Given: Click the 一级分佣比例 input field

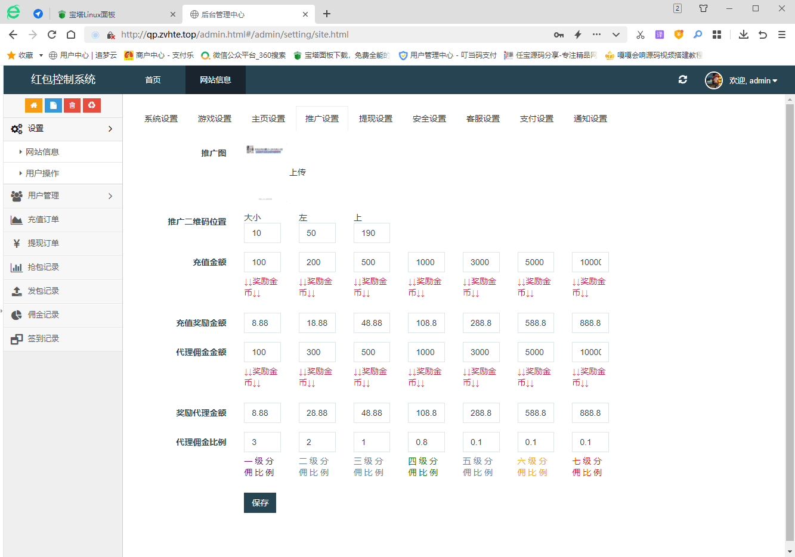Looking at the screenshot, I should [x=262, y=442].
